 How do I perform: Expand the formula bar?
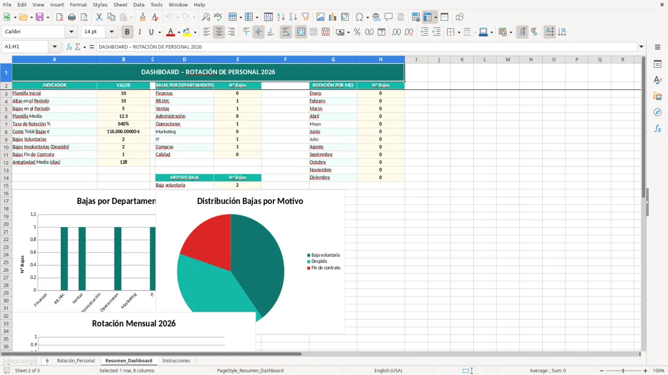tap(641, 47)
